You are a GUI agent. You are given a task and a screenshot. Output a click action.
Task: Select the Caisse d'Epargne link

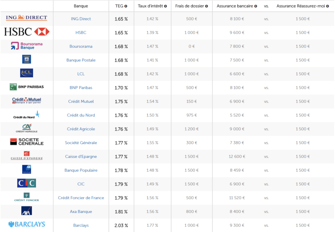pos(81,157)
